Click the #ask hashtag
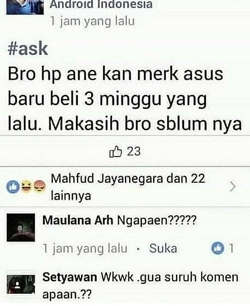Image resolution: width=250 pixels, height=306 pixels. pyautogui.click(x=28, y=49)
